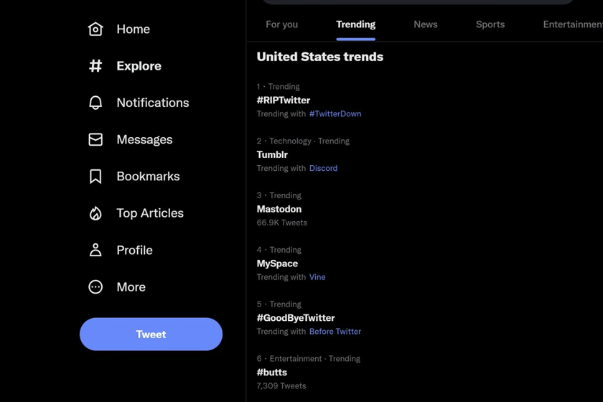This screenshot has width=603, height=402.
Task: Open Messages envelope icon
Action: [x=95, y=139]
